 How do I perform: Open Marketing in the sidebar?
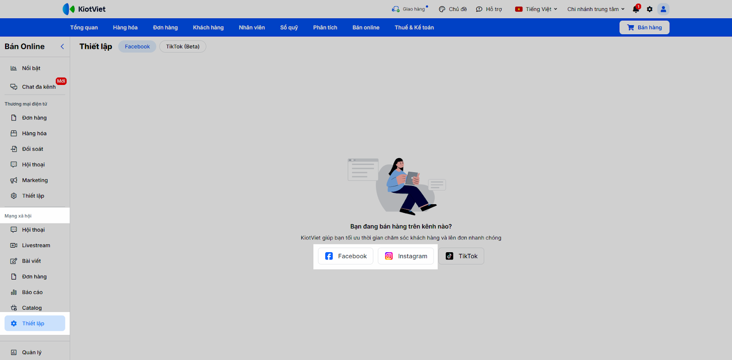[x=35, y=180]
